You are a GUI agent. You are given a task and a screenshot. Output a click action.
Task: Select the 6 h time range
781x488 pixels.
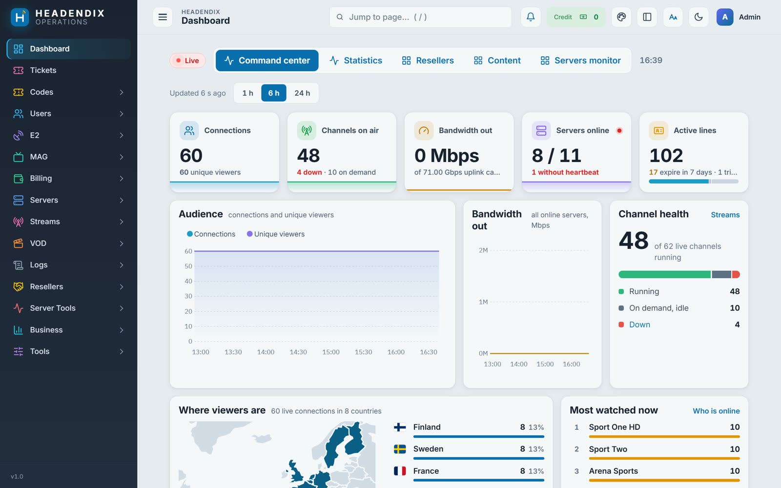point(274,93)
